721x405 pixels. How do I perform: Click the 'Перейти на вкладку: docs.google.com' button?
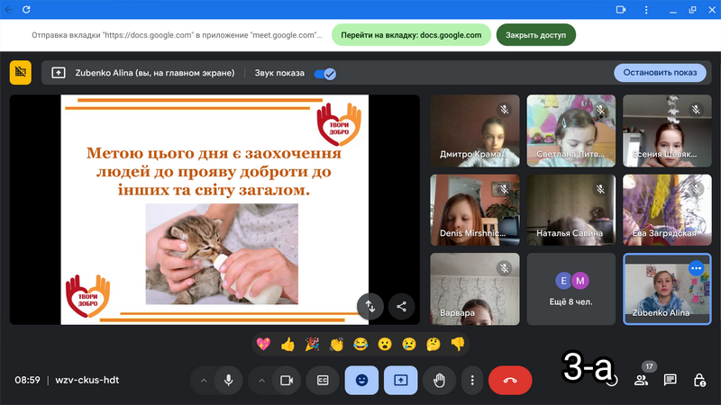point(412,35)
